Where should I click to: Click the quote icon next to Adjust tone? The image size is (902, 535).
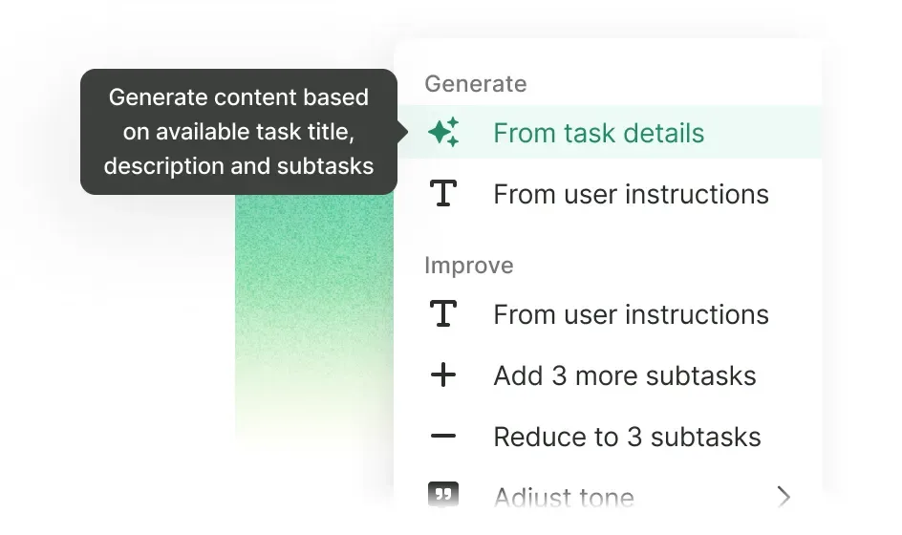443,496
